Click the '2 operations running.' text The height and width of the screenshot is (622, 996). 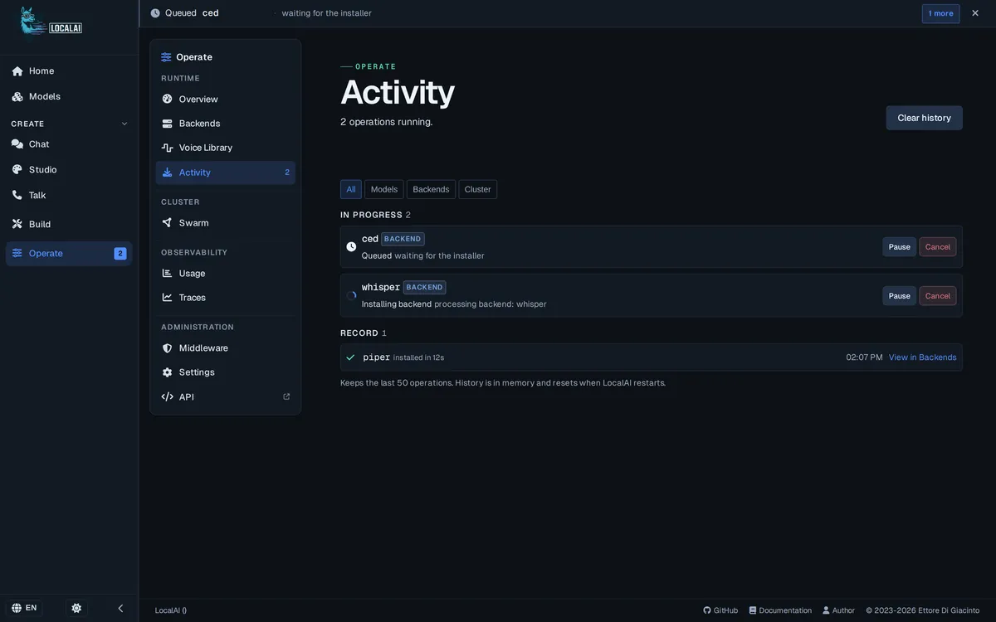(387, 122)
